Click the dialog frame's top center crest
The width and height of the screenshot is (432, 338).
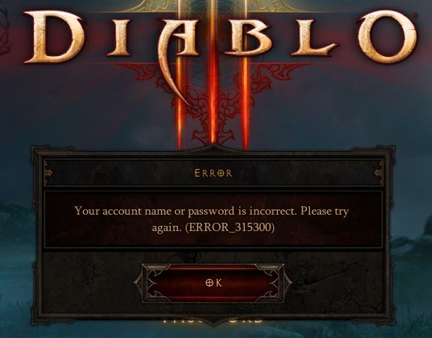pyautogui.click(x=213, y=149)
